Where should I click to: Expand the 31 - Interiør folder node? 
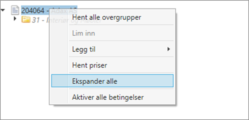pyautogui.click(x=15, y=19)
